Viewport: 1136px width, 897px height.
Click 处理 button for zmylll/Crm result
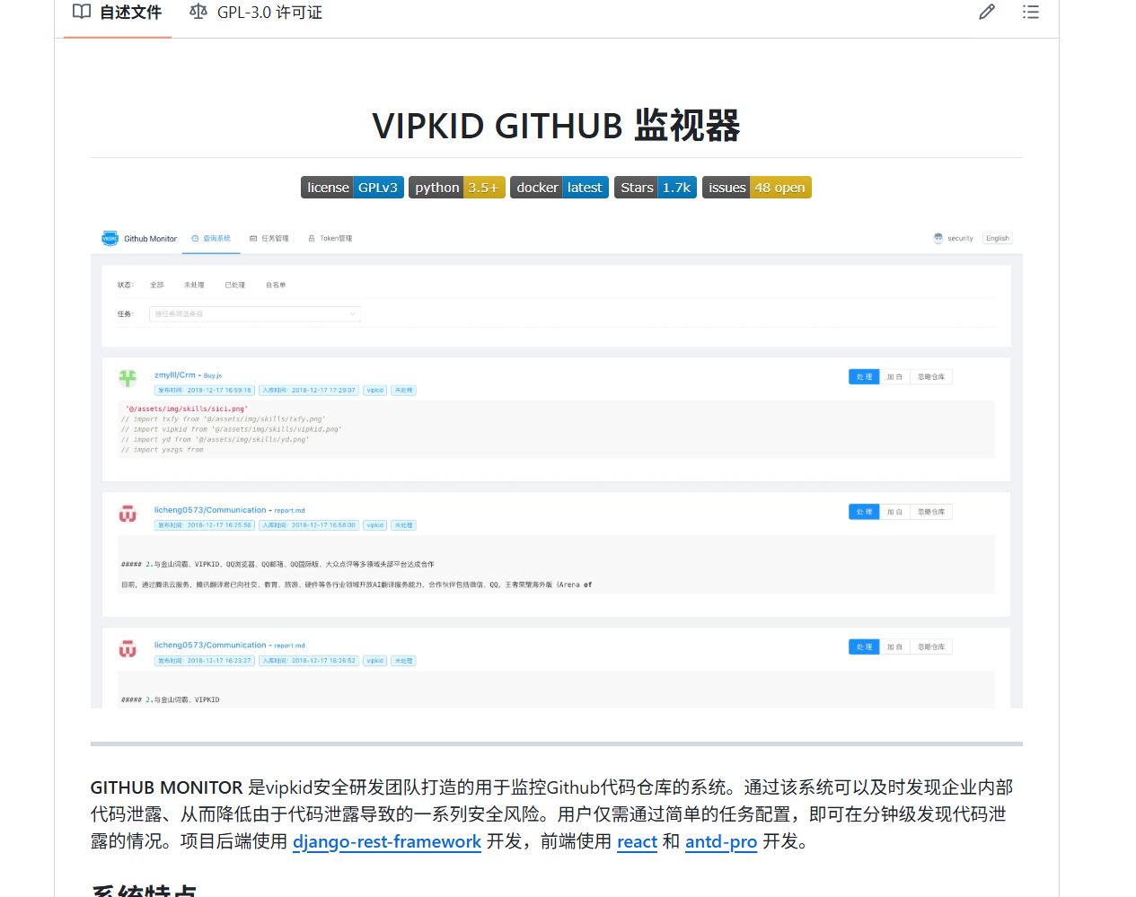click(x=864, y=377)
